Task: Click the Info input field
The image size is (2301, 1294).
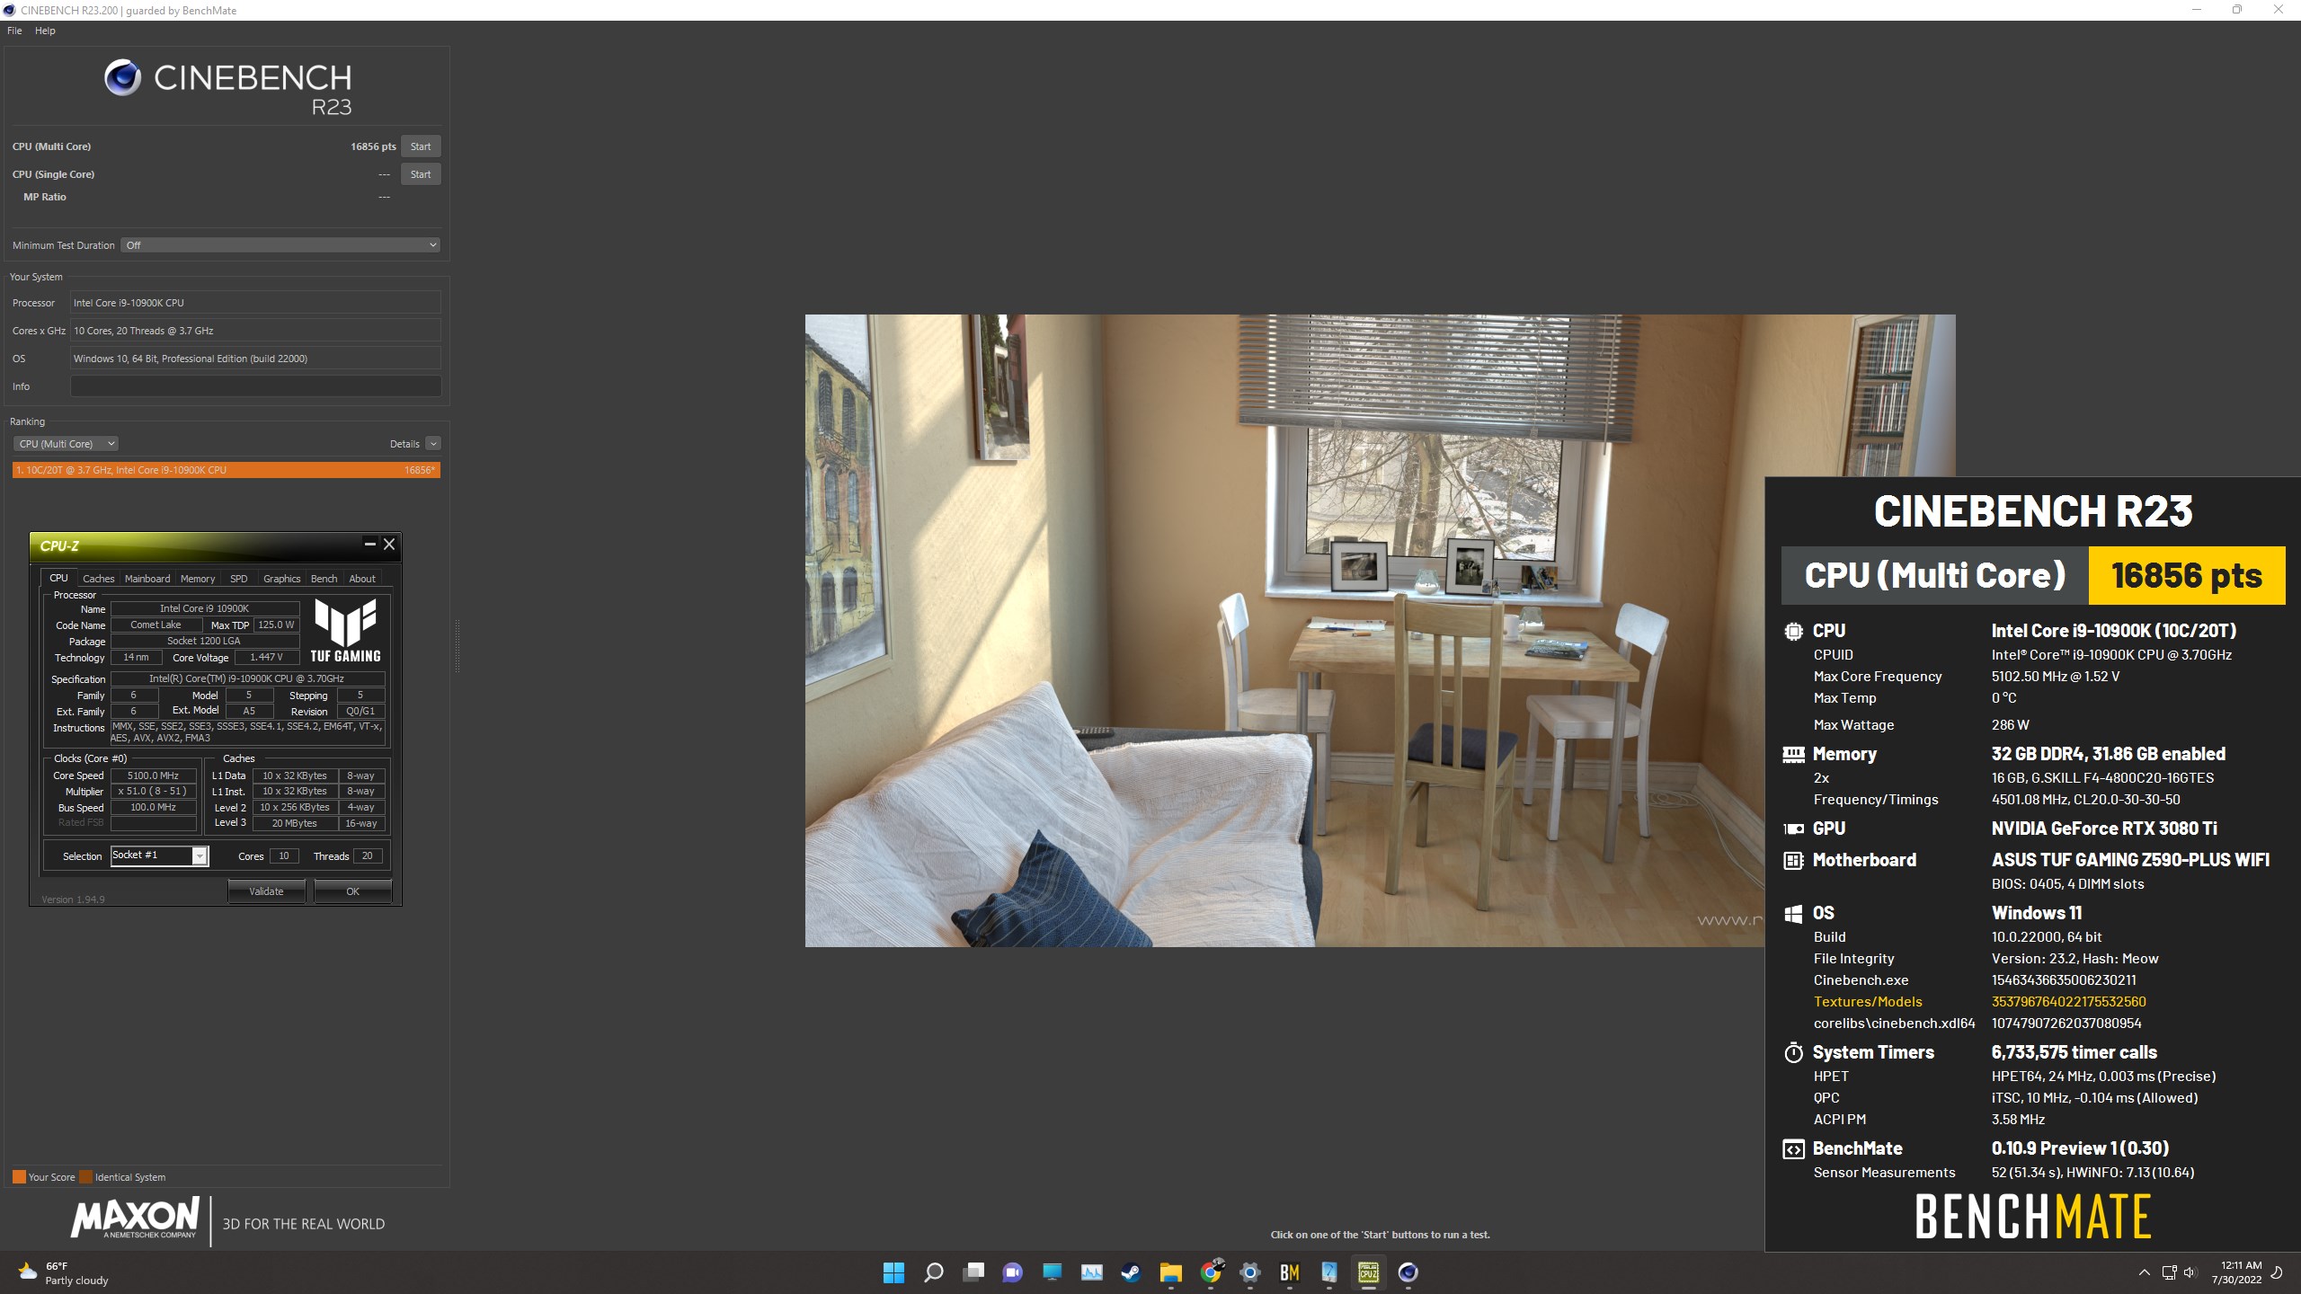Action: (255, 386)
